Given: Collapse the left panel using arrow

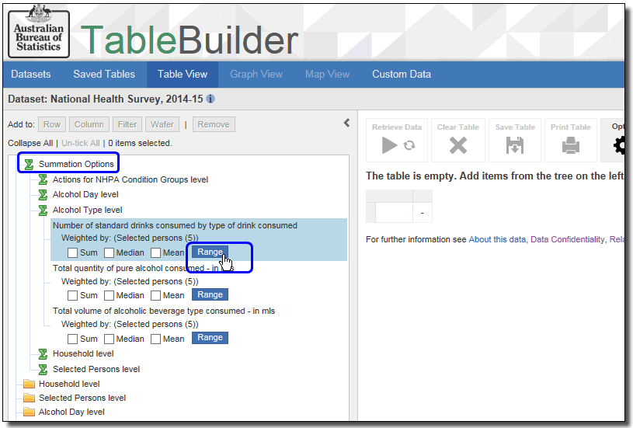Looking at the screenshot, I should click(x=347, y=123).
